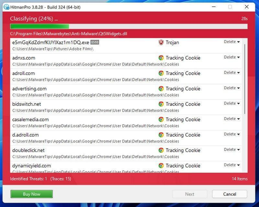Click Tracking Cookie label for adnxs.com
The width and height of the screenshot is (259, 207).
pyautogui.click(x=183, y=58)
